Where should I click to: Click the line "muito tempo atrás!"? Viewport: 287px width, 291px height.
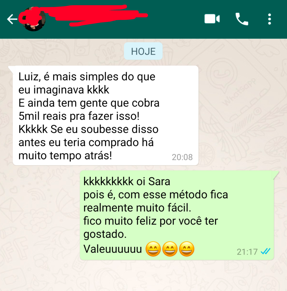tap(65, 155)
